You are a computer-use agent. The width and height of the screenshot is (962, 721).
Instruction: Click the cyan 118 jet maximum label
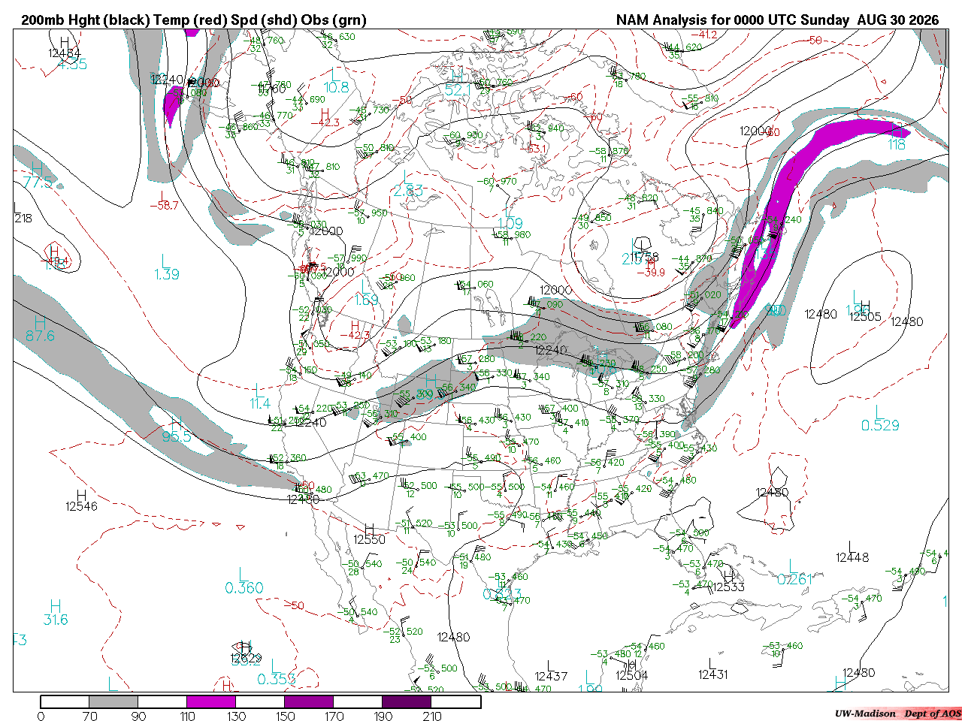(x=897, y=144)
